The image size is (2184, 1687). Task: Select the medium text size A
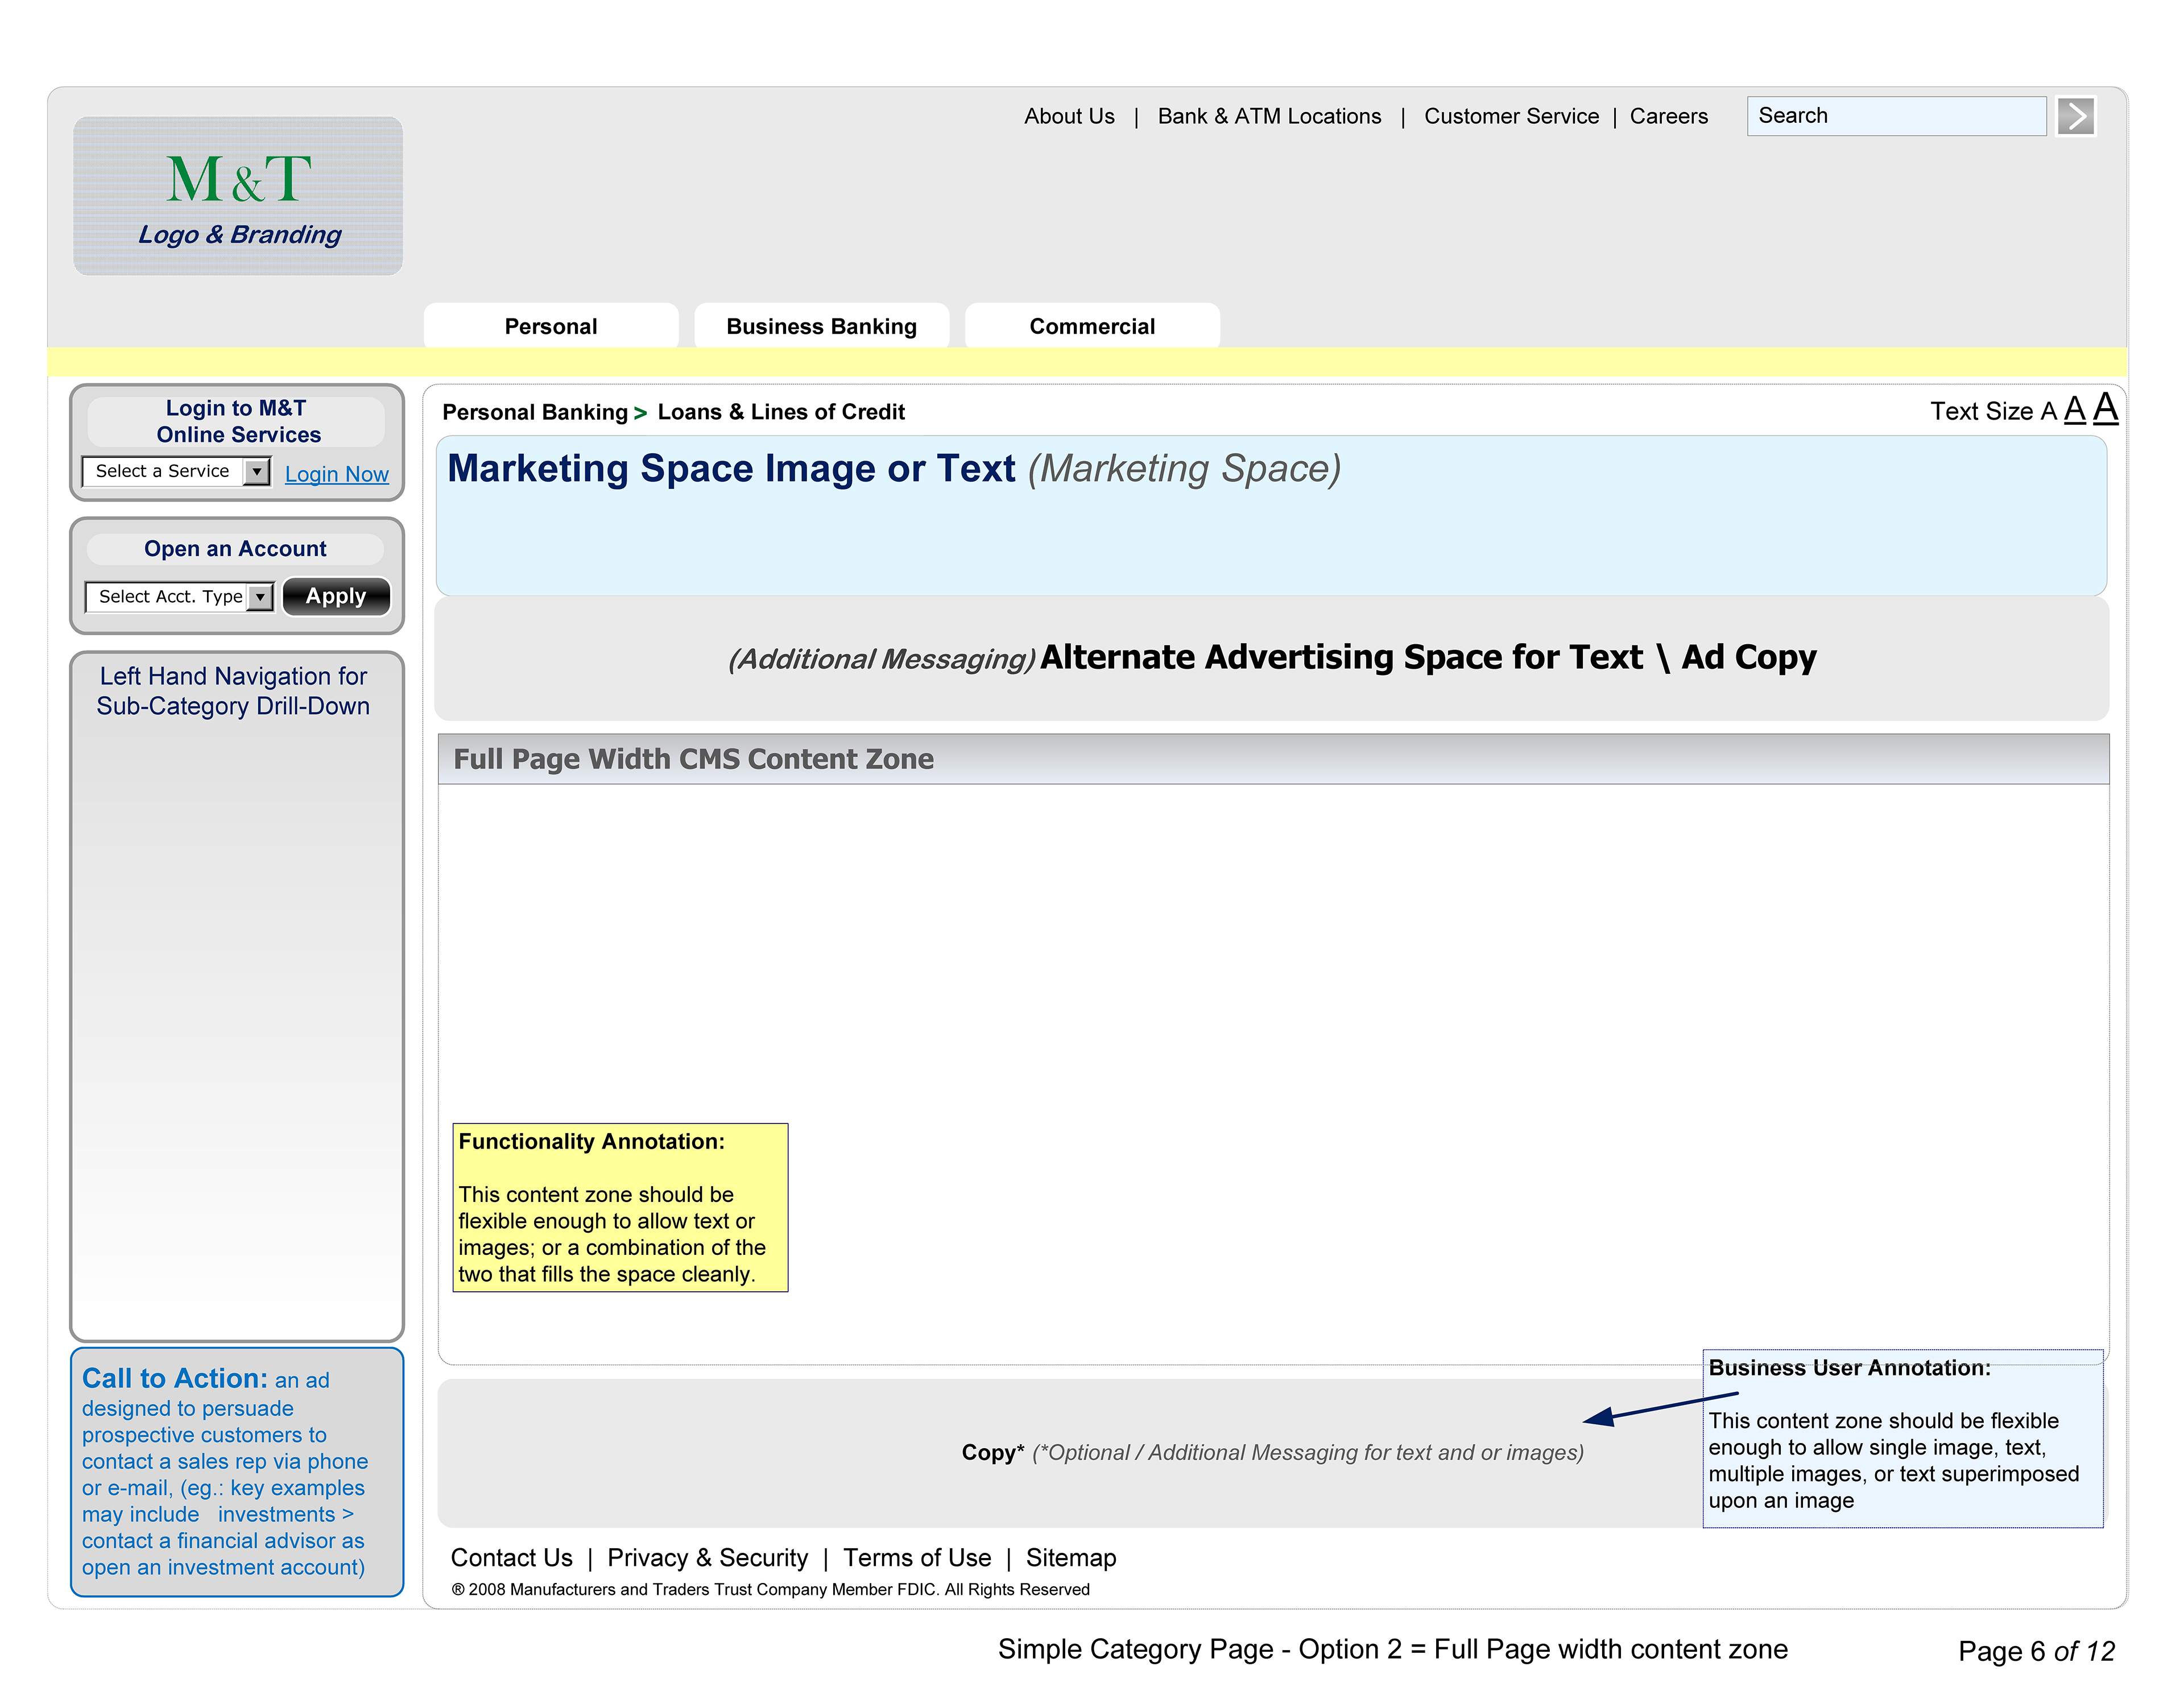pyautogui.click(x=2074, y=410)
